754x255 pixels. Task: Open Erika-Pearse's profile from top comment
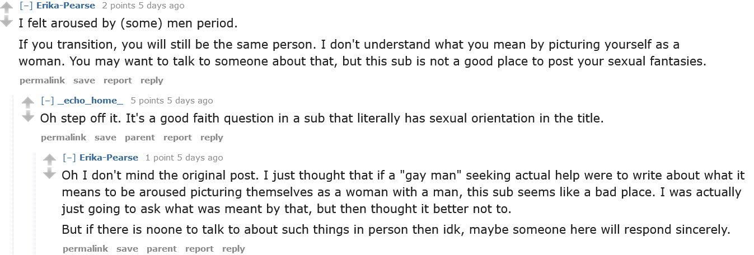[65, 6]
